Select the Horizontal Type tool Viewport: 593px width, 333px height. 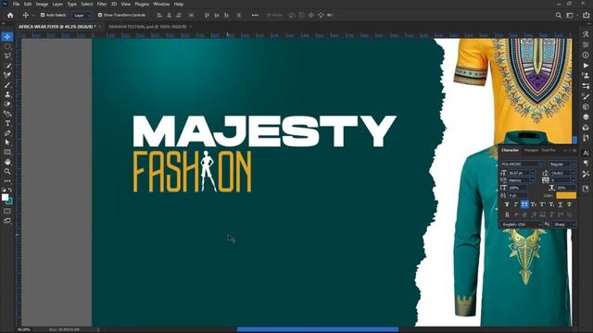tap(7, 123)
